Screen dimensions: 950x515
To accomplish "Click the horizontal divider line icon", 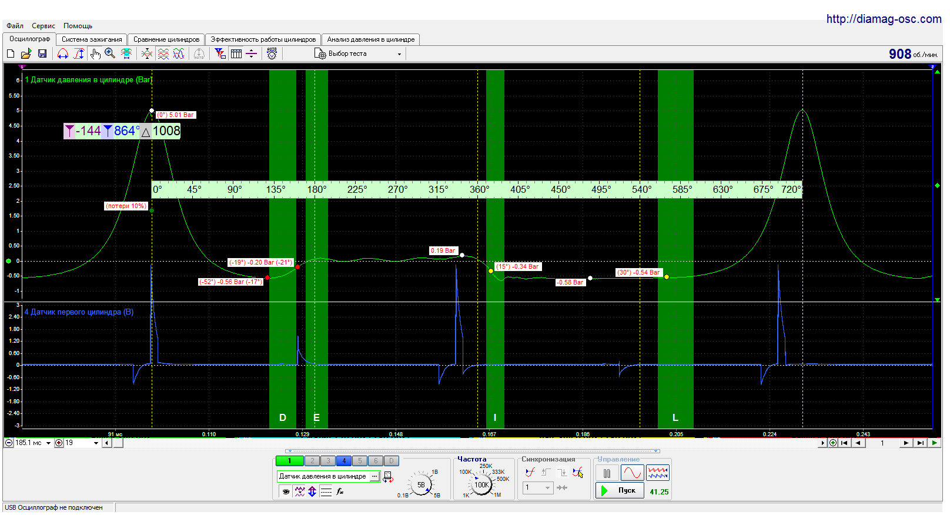I will (251, 53).
